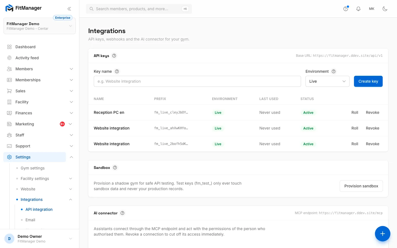Focus the Key name input field
Screen dimensions: 397x248
pyautogui.click(x=197, y=81)
